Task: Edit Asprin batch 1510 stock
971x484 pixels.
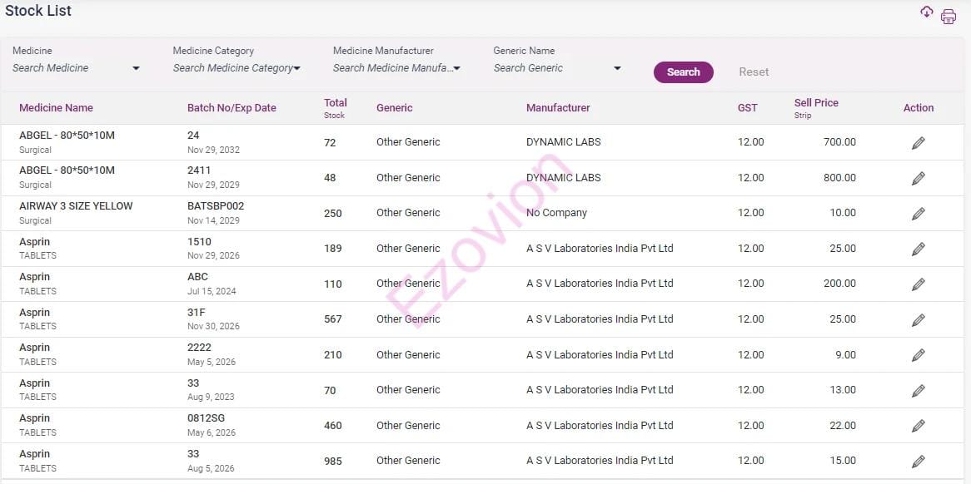Action: coord(918,249)
